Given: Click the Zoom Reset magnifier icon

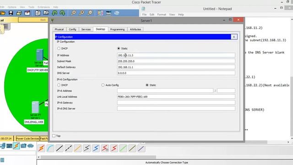Looking at the screenshot, I should (x=81, y=13).
